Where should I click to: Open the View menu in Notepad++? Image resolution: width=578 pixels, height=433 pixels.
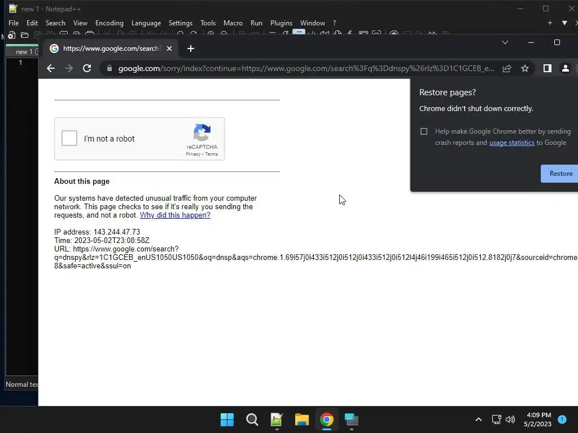pyautogui.click(x=80, y=23)
